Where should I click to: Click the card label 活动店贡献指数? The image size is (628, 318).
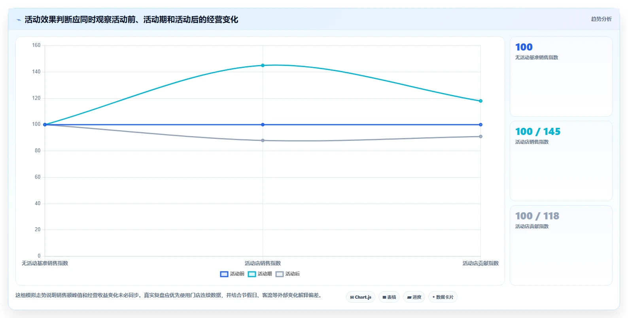click(x=532, y=226)
